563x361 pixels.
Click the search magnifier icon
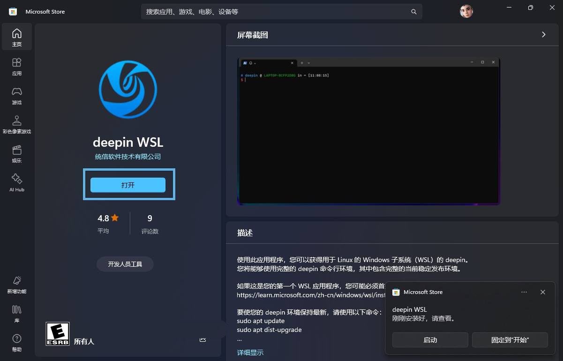point(413,12)
